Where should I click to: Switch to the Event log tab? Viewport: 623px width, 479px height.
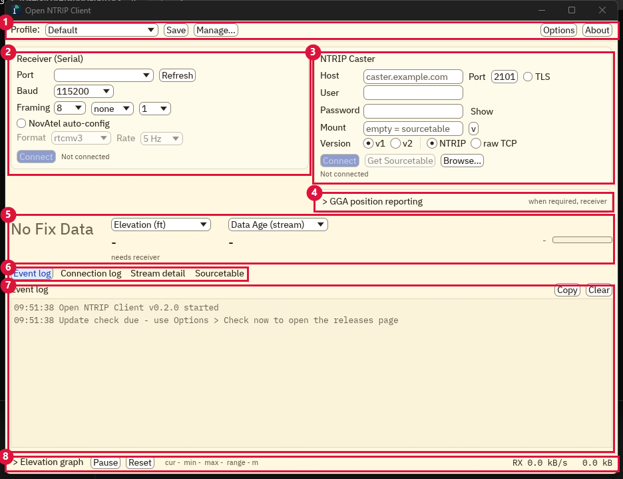(x=32, y=274)
